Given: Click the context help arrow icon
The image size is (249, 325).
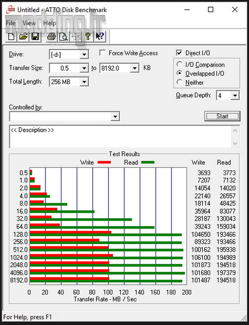Looking at the screenshot, I should pyautogui.click(x=100, y=37).
